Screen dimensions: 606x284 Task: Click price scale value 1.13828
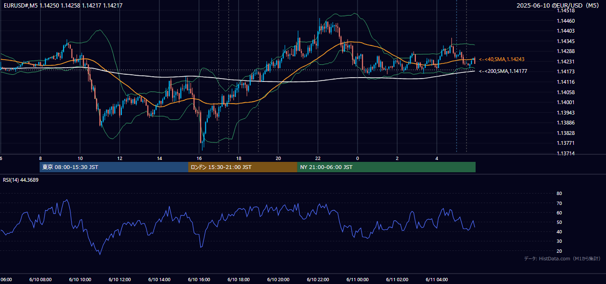coord(566,133)
